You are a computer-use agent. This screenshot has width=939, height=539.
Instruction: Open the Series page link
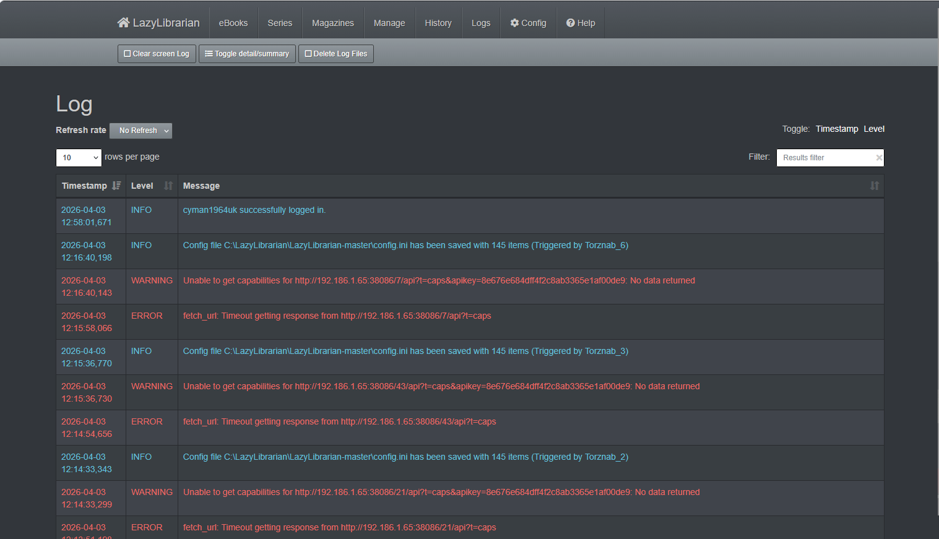point(279,23)
